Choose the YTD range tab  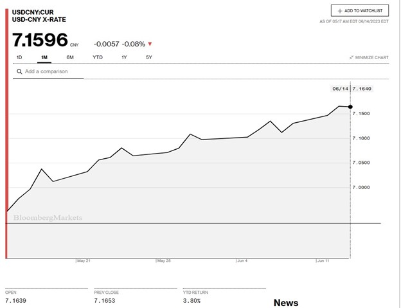[98, 57]
